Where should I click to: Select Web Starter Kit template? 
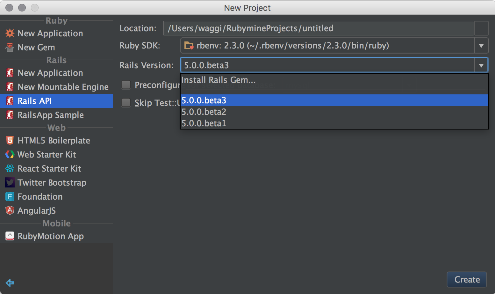57,154
